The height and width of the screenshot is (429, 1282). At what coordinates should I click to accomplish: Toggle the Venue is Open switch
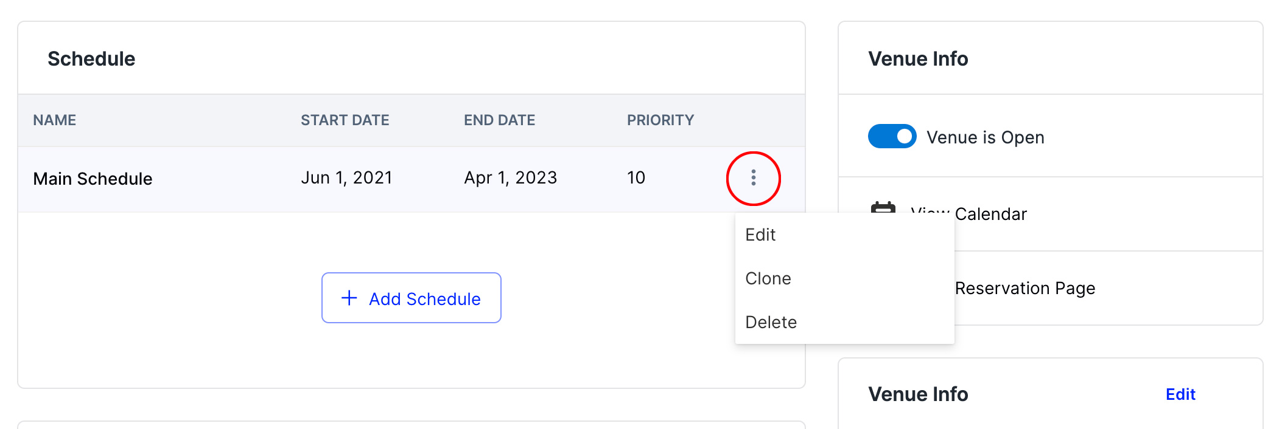[x=892, y=137]
